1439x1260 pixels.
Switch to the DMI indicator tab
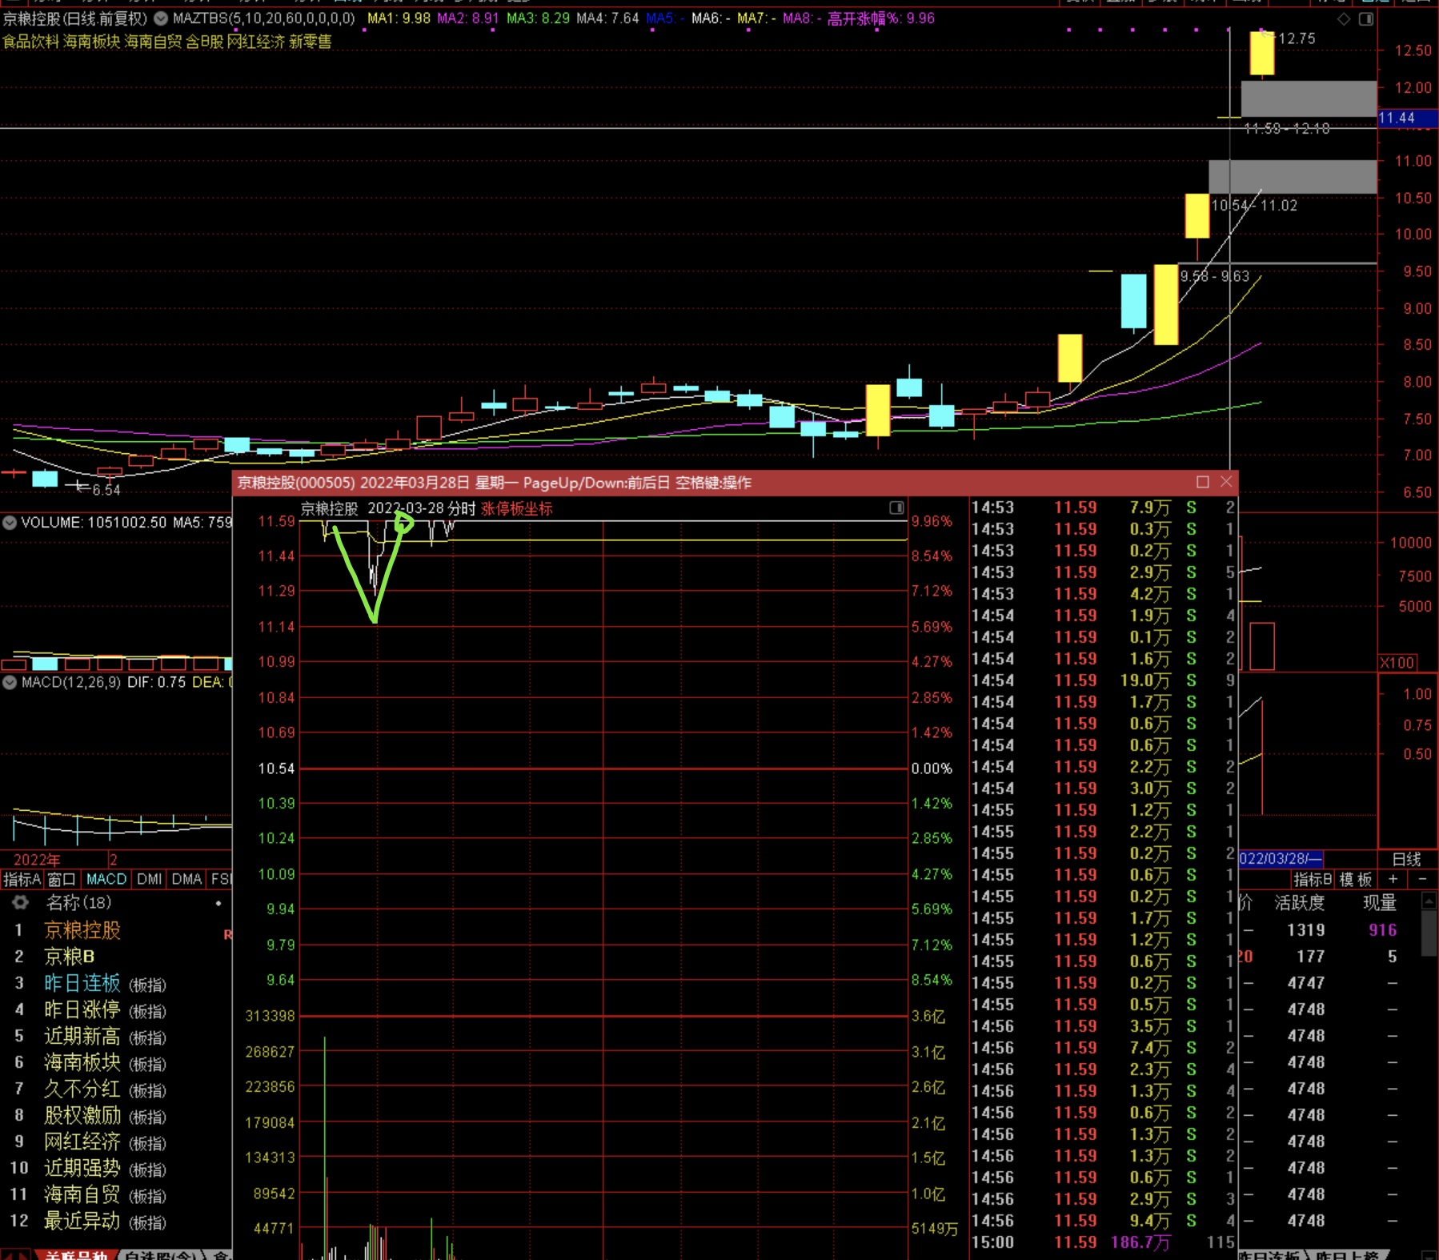149,880
